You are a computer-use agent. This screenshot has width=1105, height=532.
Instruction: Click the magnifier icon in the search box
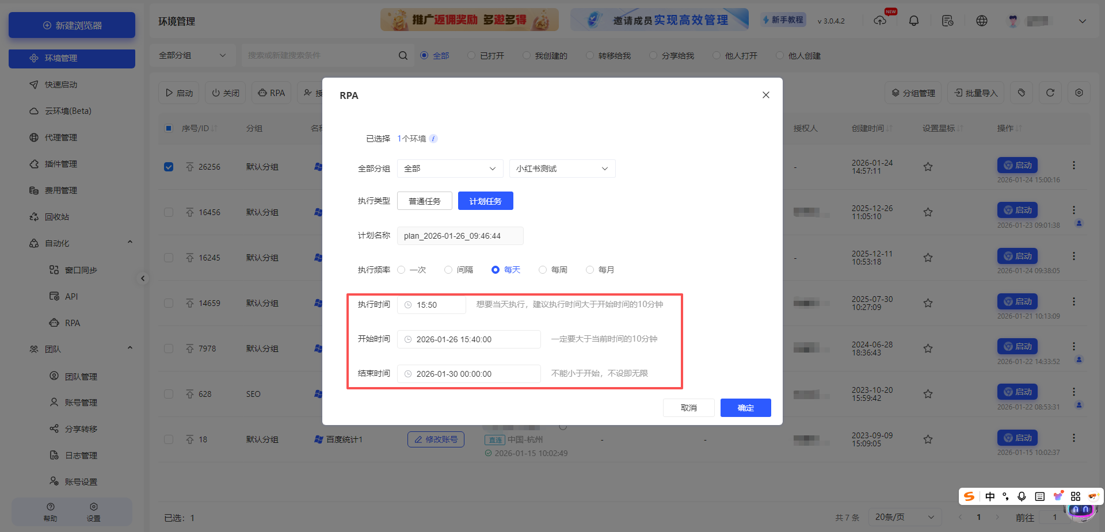click(x=403, y=55)
